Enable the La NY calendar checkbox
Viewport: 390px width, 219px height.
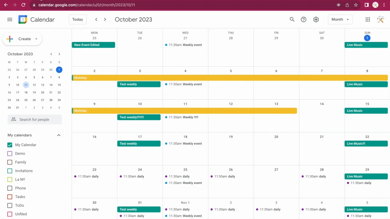pyautogui.click(x=10, y=179)
